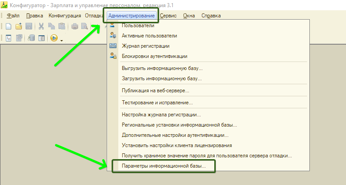
Task: Click the first toolbar's drag handle grip
Action: pos(2,26)
